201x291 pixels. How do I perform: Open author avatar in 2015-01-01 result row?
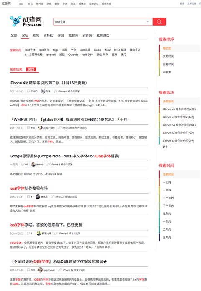coord(38,197)
